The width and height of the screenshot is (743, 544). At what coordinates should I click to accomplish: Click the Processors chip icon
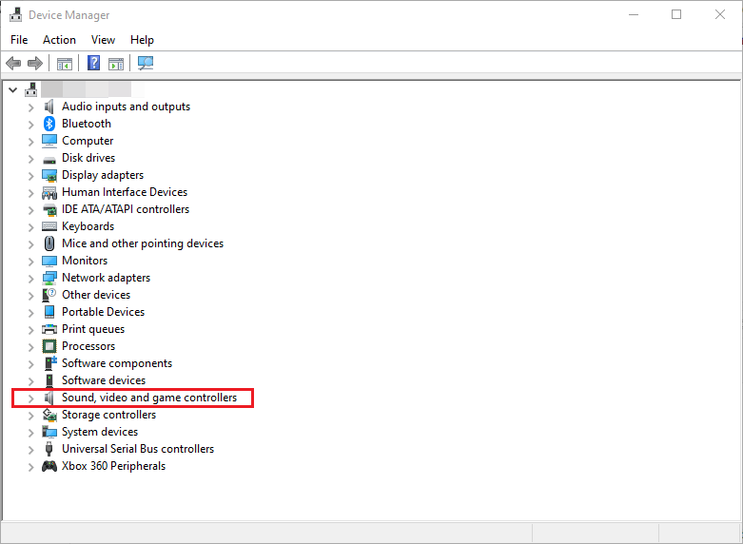click(49, 346)
